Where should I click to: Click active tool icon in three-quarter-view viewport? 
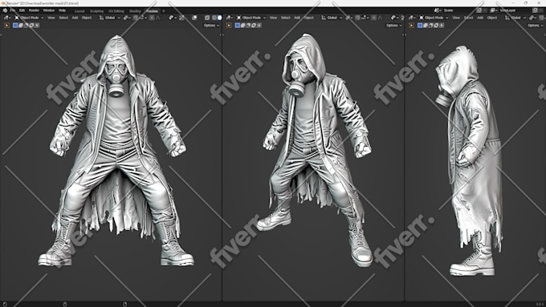pos(229,26)
